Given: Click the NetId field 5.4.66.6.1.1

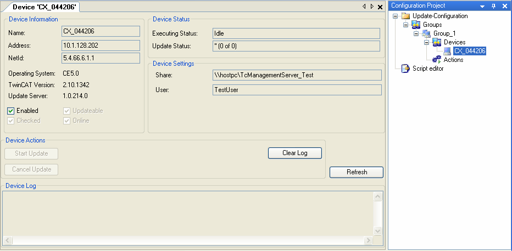Looking at the screenshot, I should 101,58.
